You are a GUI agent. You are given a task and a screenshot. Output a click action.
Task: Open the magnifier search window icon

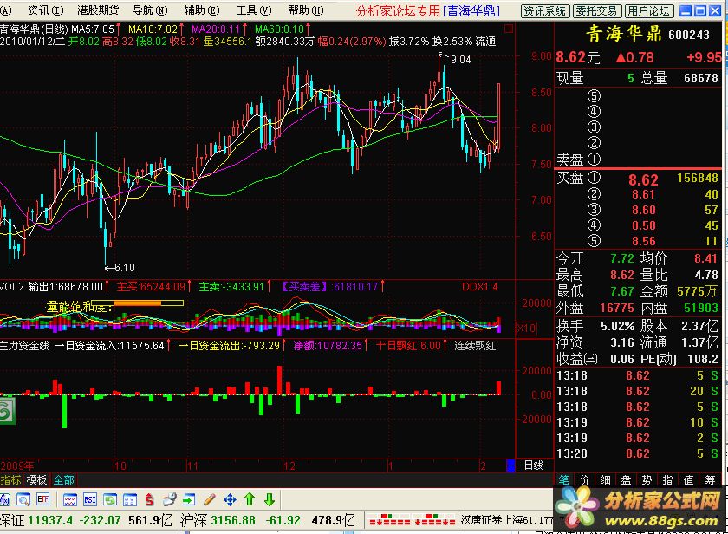tap(23, 499)
